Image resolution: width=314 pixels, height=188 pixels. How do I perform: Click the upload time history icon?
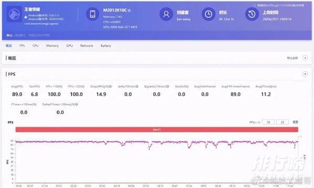(252, 14)
